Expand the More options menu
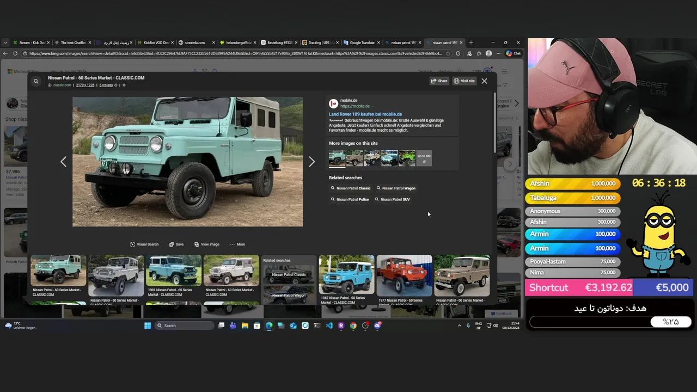The height and width of the screenshot is (392, 697). pos(237,244)
